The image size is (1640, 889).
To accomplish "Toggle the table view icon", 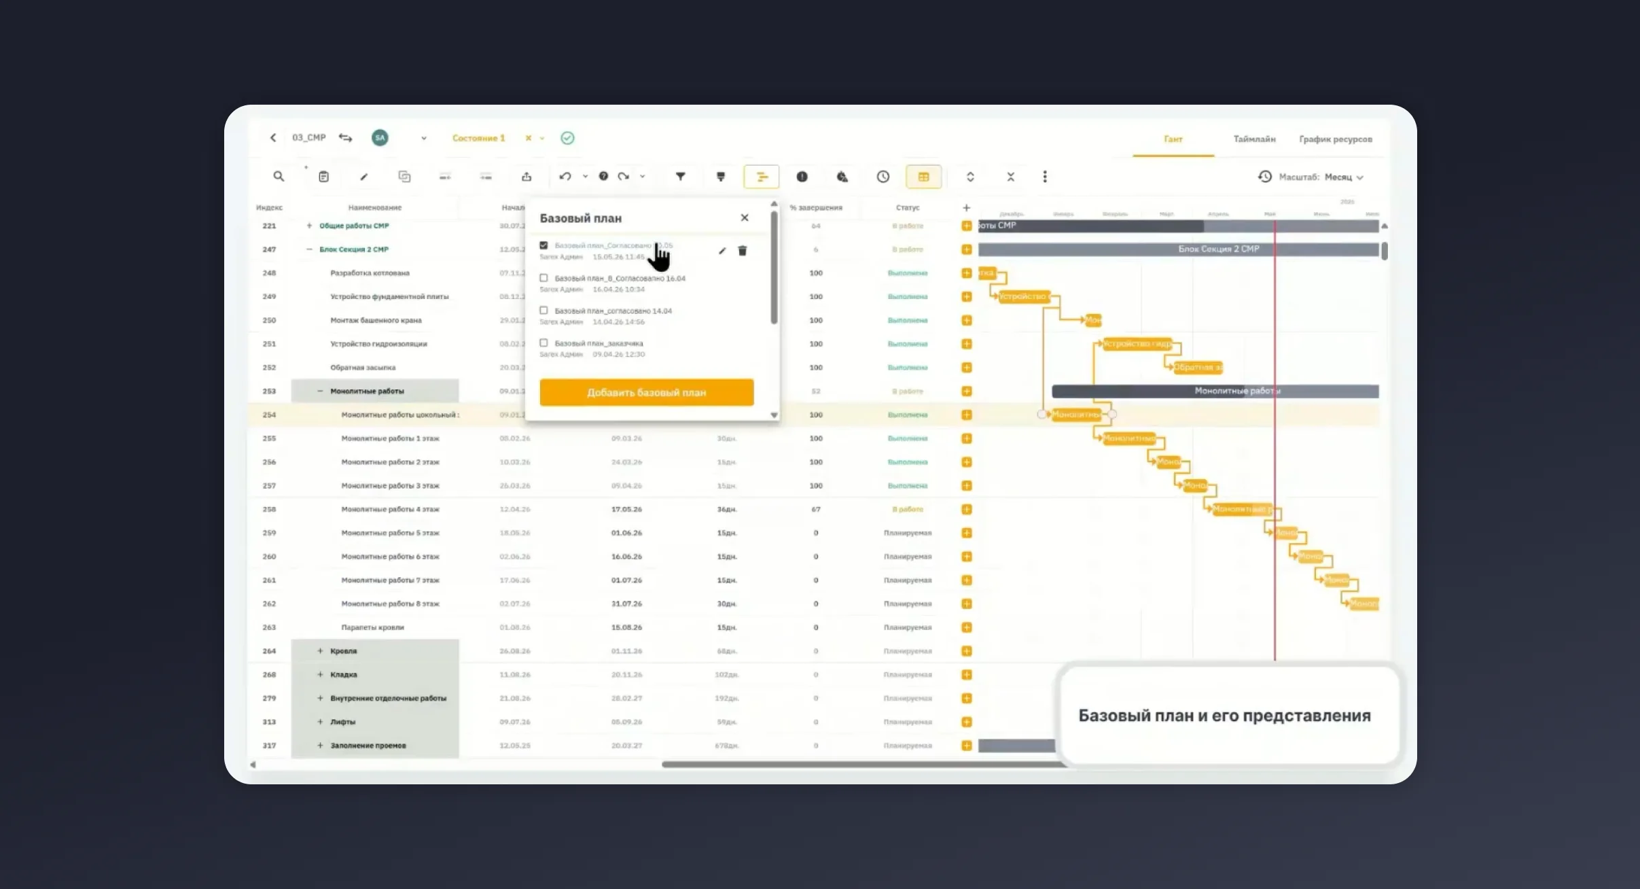I will (x=923, y=177).
